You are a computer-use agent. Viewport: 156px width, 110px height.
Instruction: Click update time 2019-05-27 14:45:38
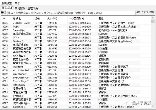coord(80,107)
